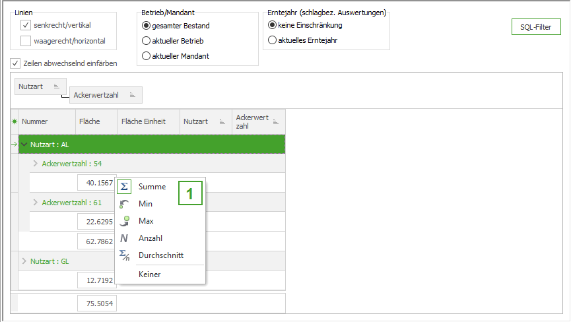The image size is (571, 322).
Task: Open the SQL-Filter button
Action: coord(535,27)
